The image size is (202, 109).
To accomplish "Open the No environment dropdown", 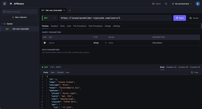I will tap(182, 4).
